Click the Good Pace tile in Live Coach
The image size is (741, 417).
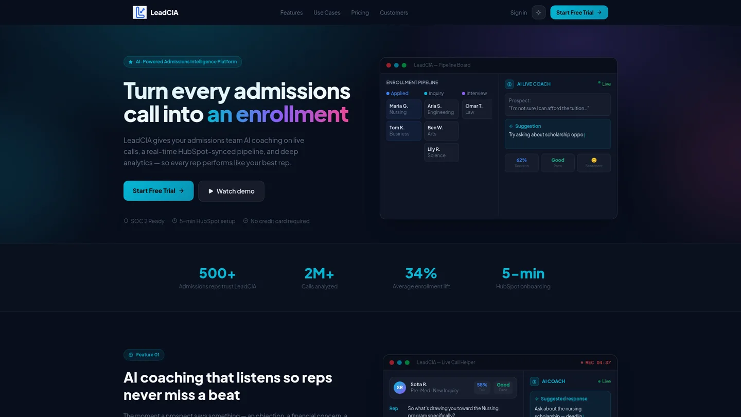pos(558,163)
